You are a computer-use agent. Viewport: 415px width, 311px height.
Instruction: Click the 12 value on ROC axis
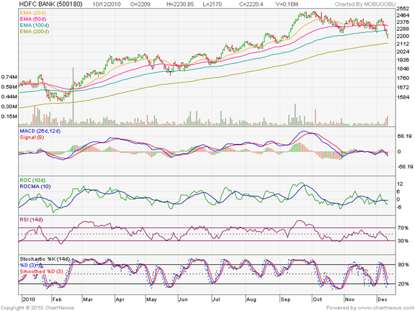click(399, 184)
